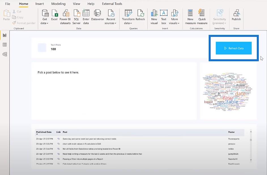Switch to Data view in the sidebar
This screenshot has height=175, width=267.
click(5, 45)
